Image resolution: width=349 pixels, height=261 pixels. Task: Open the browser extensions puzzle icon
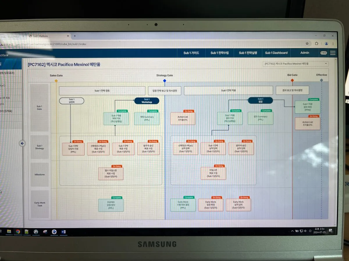point(316,43)
